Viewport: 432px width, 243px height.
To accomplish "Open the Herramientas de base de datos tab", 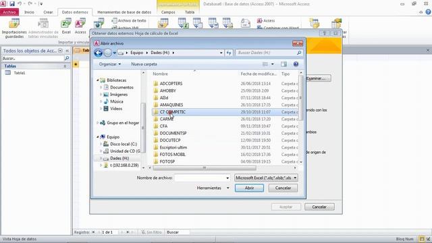I will (124, 12).
